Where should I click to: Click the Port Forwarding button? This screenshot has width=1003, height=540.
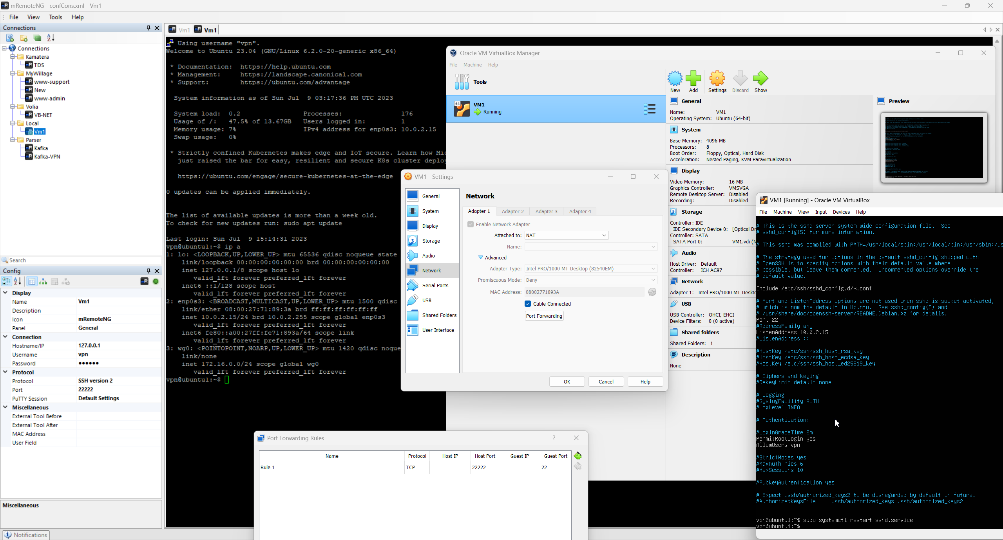click(544, 316)
